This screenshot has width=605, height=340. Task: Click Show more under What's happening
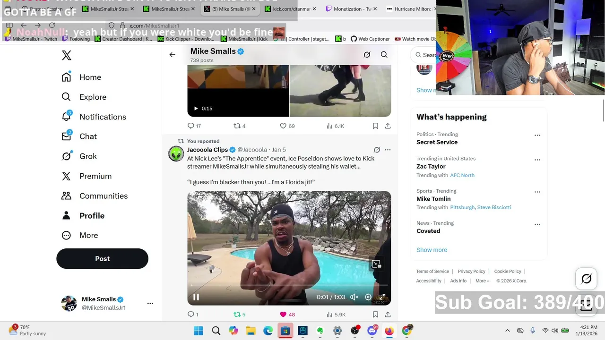point(432,250)
